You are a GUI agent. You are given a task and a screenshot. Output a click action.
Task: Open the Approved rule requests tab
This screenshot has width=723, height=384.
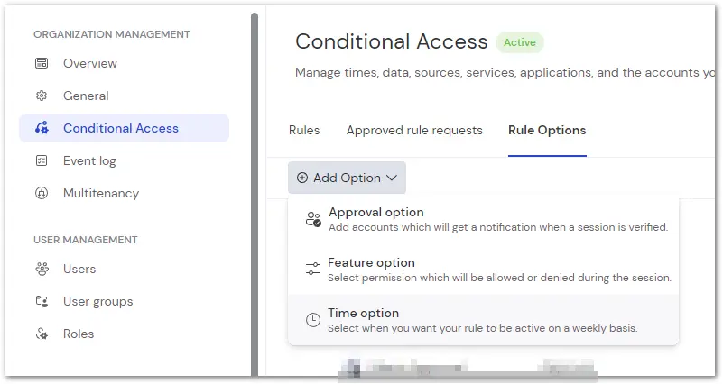(414, 131)
